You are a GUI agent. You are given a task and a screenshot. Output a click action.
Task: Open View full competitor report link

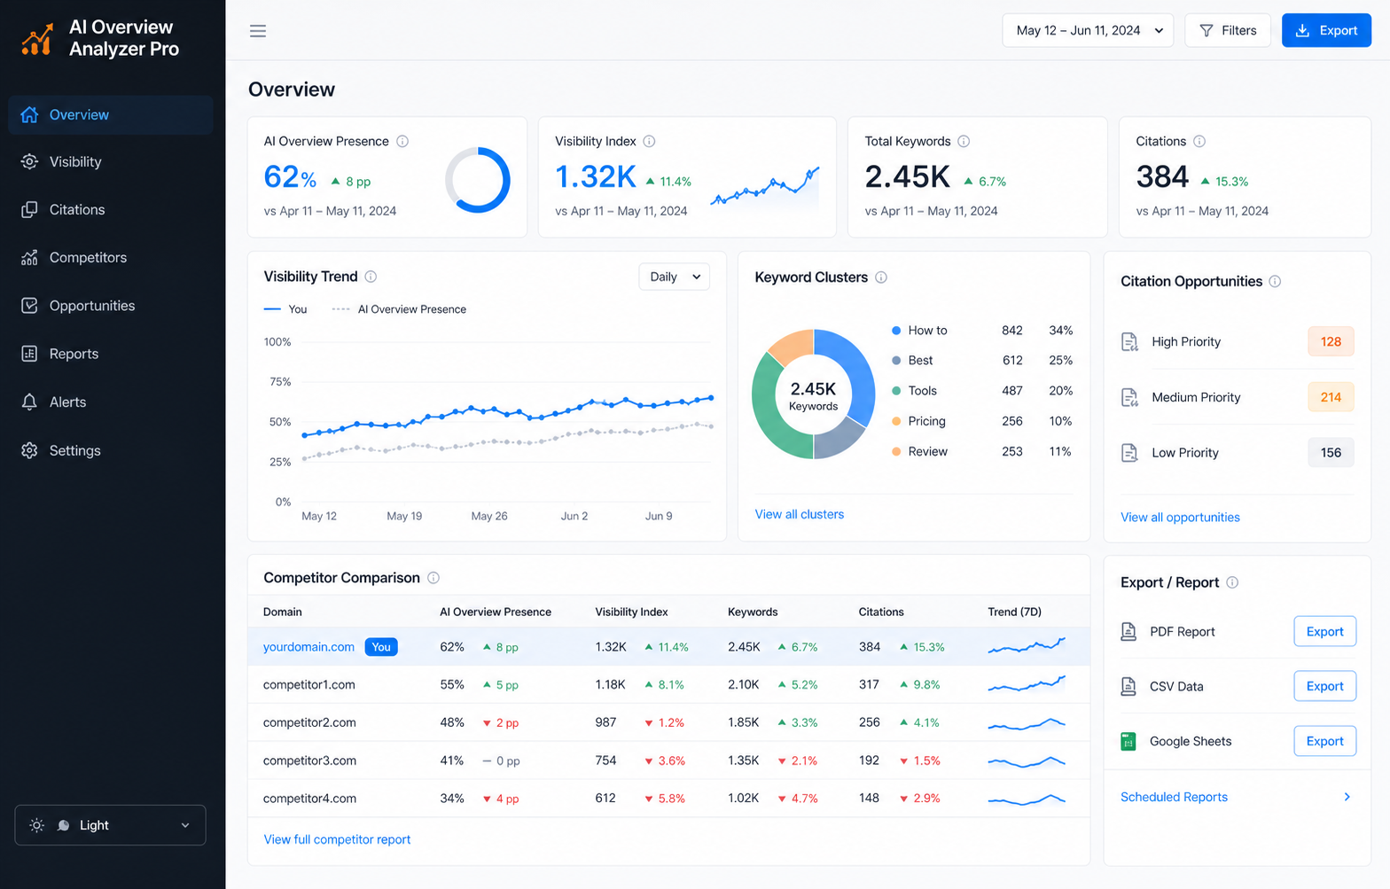pyautogui.click(x=337, y=839)
